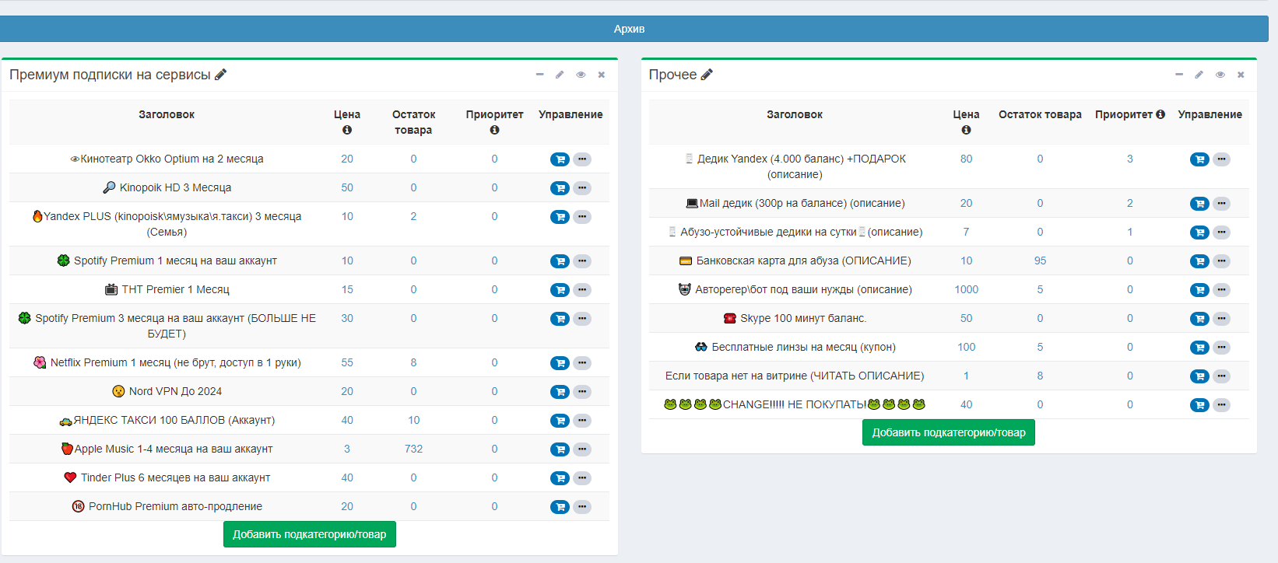Click priority info icon in Прочее table
This screenshot has width=1278, height=563.
point(1160,114)
